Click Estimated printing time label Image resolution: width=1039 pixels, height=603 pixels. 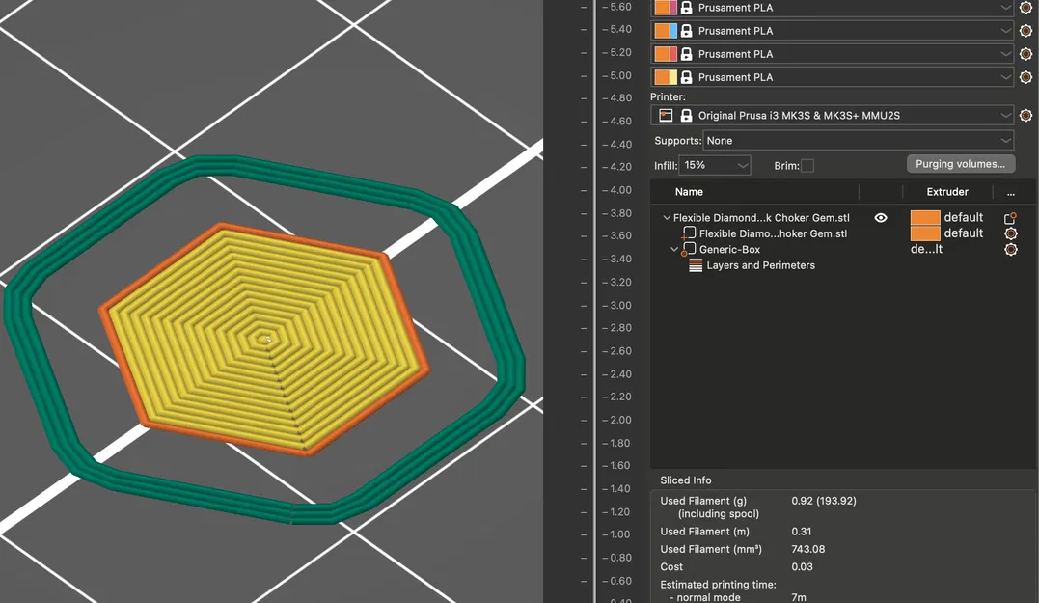click(718, 585)
